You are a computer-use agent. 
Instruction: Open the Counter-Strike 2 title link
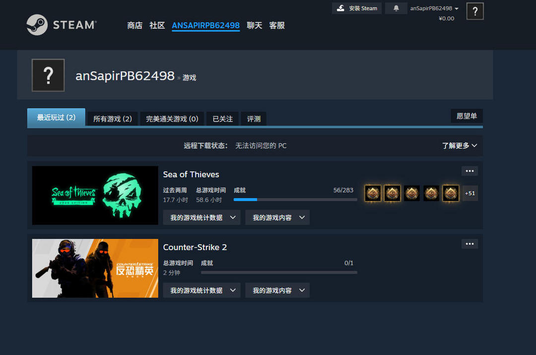[195, 247]
